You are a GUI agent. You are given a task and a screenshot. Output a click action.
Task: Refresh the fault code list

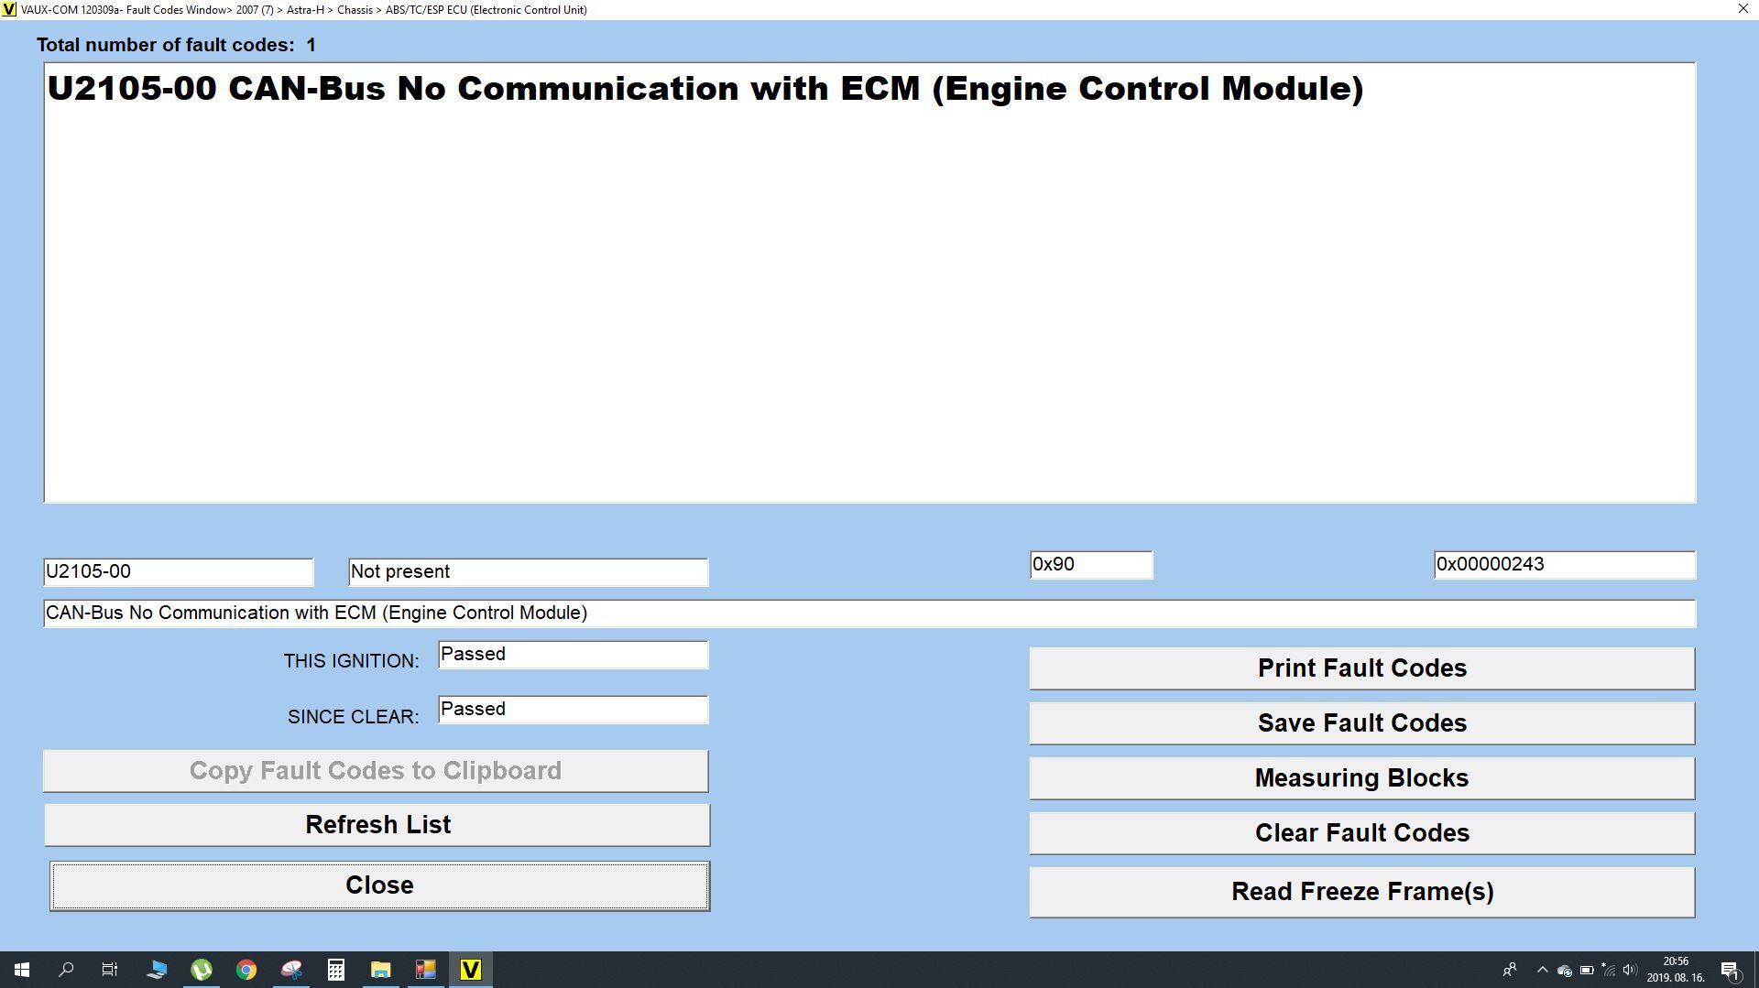(377, 825)
